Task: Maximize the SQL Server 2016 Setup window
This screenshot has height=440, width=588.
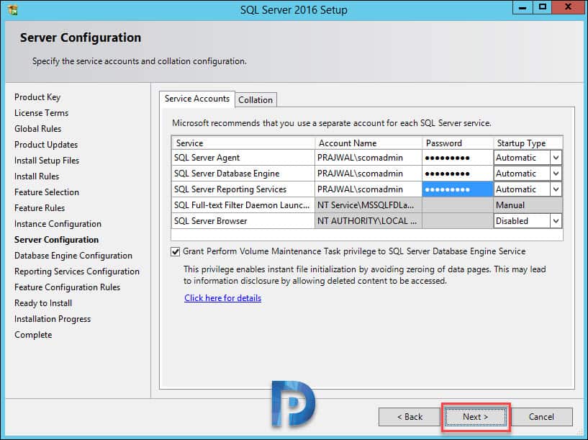Action: (542, 7)
